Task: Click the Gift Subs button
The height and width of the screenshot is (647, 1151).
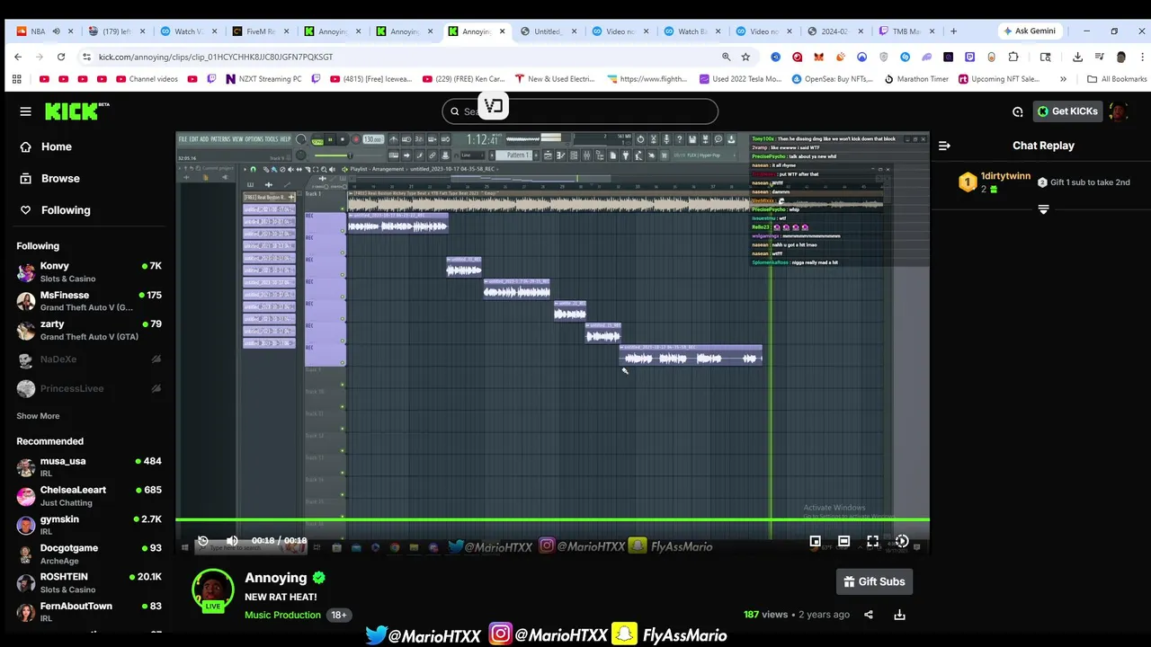Action: (874, 581)
